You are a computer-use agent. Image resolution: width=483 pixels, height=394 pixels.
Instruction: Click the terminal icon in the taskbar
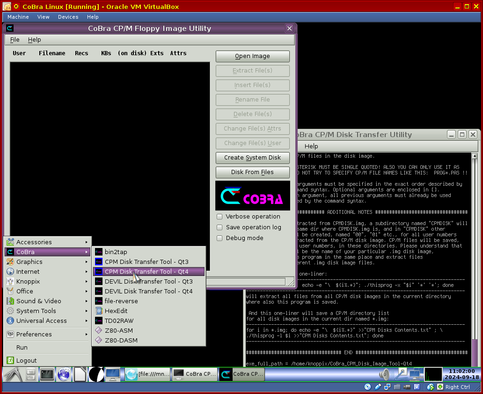tap(47, 374)
